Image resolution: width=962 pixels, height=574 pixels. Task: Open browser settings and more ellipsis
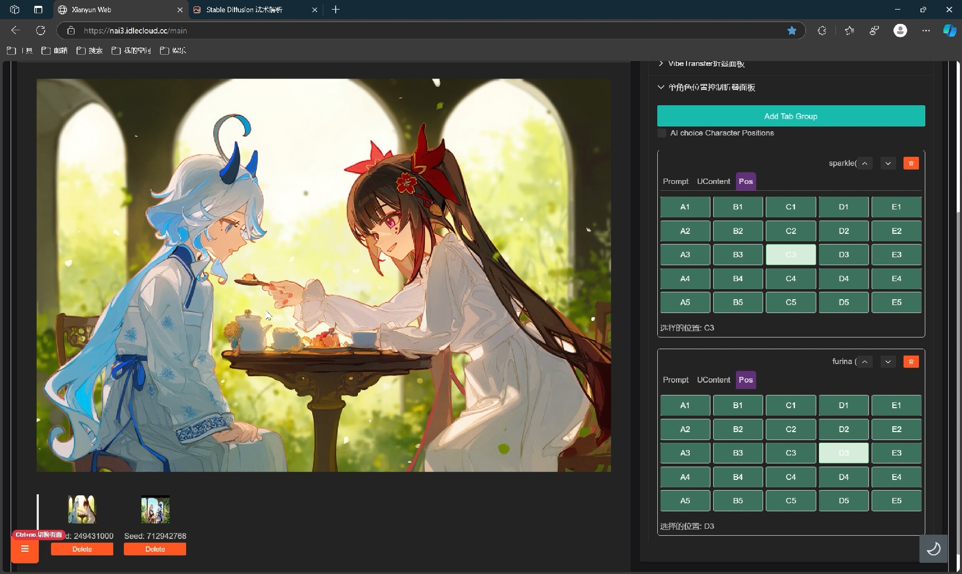tap(926, 30)
